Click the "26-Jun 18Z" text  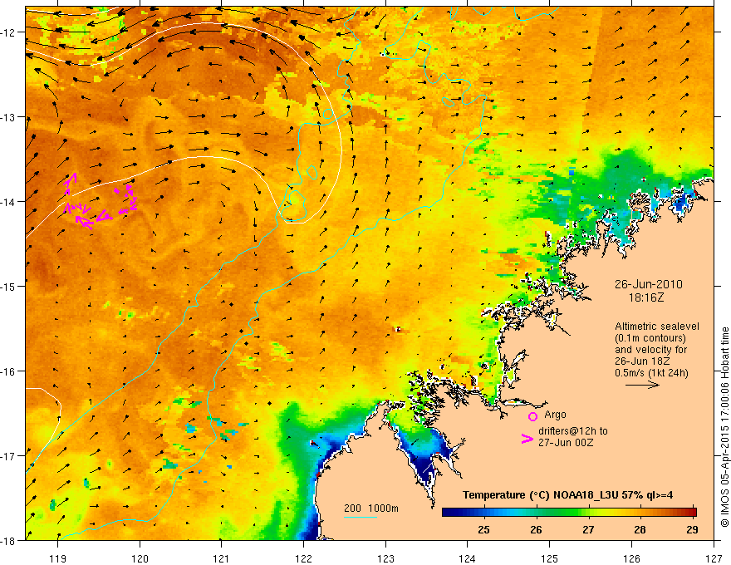tap(641, 361)
